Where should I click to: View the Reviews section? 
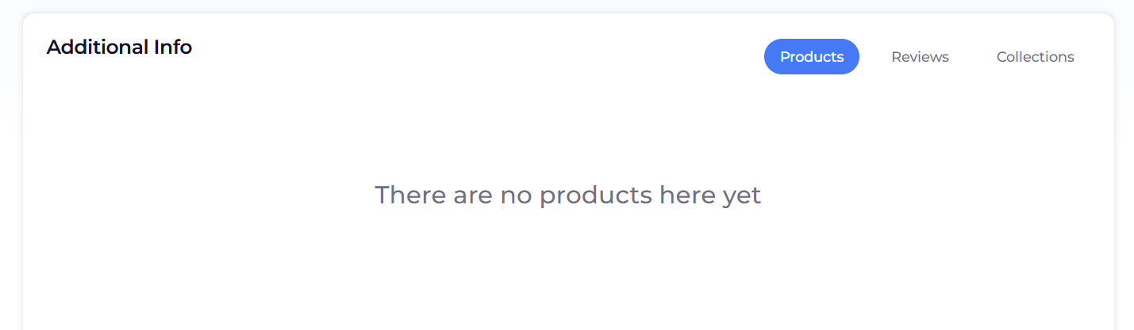tap(920, 57)
